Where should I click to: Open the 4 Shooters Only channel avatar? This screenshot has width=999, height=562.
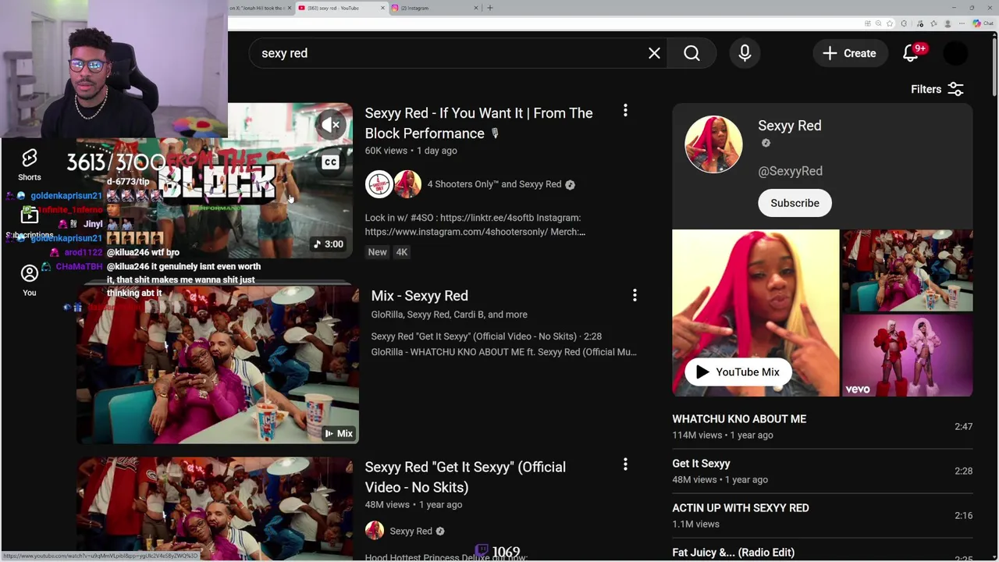(379, 184)
